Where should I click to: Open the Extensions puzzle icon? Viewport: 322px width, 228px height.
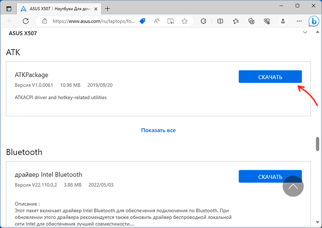[x=203, y=21]
